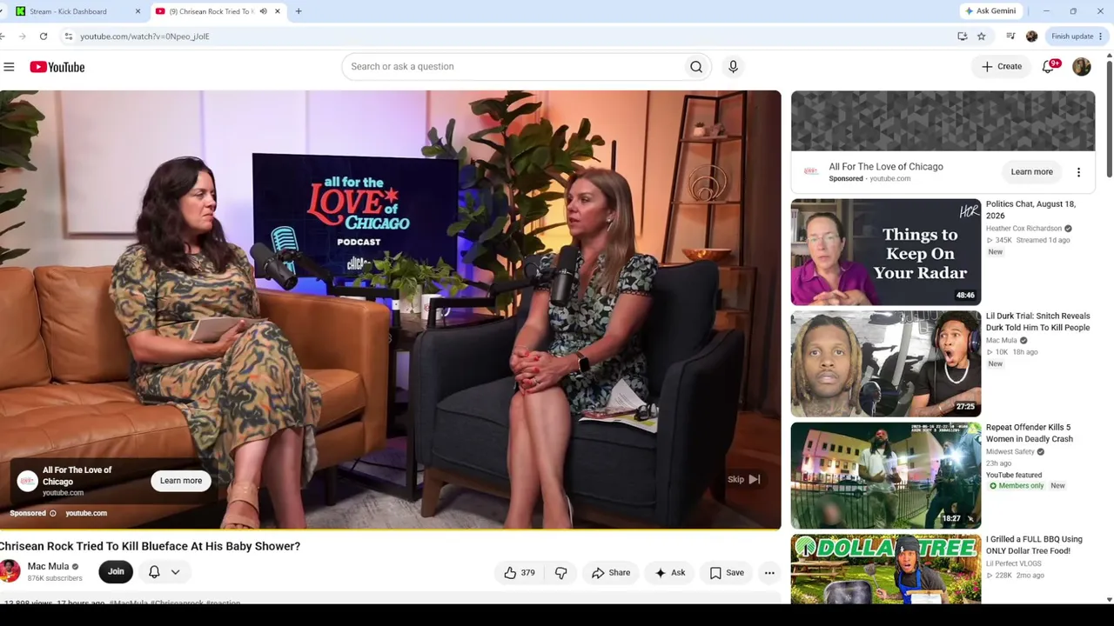The width and height of the screenshot is (1114, 626).
Task: Open Mac Mula channel name link
Action: coord(48,566)
